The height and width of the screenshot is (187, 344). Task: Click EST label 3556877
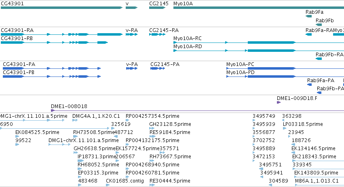[x=264, y=132]
